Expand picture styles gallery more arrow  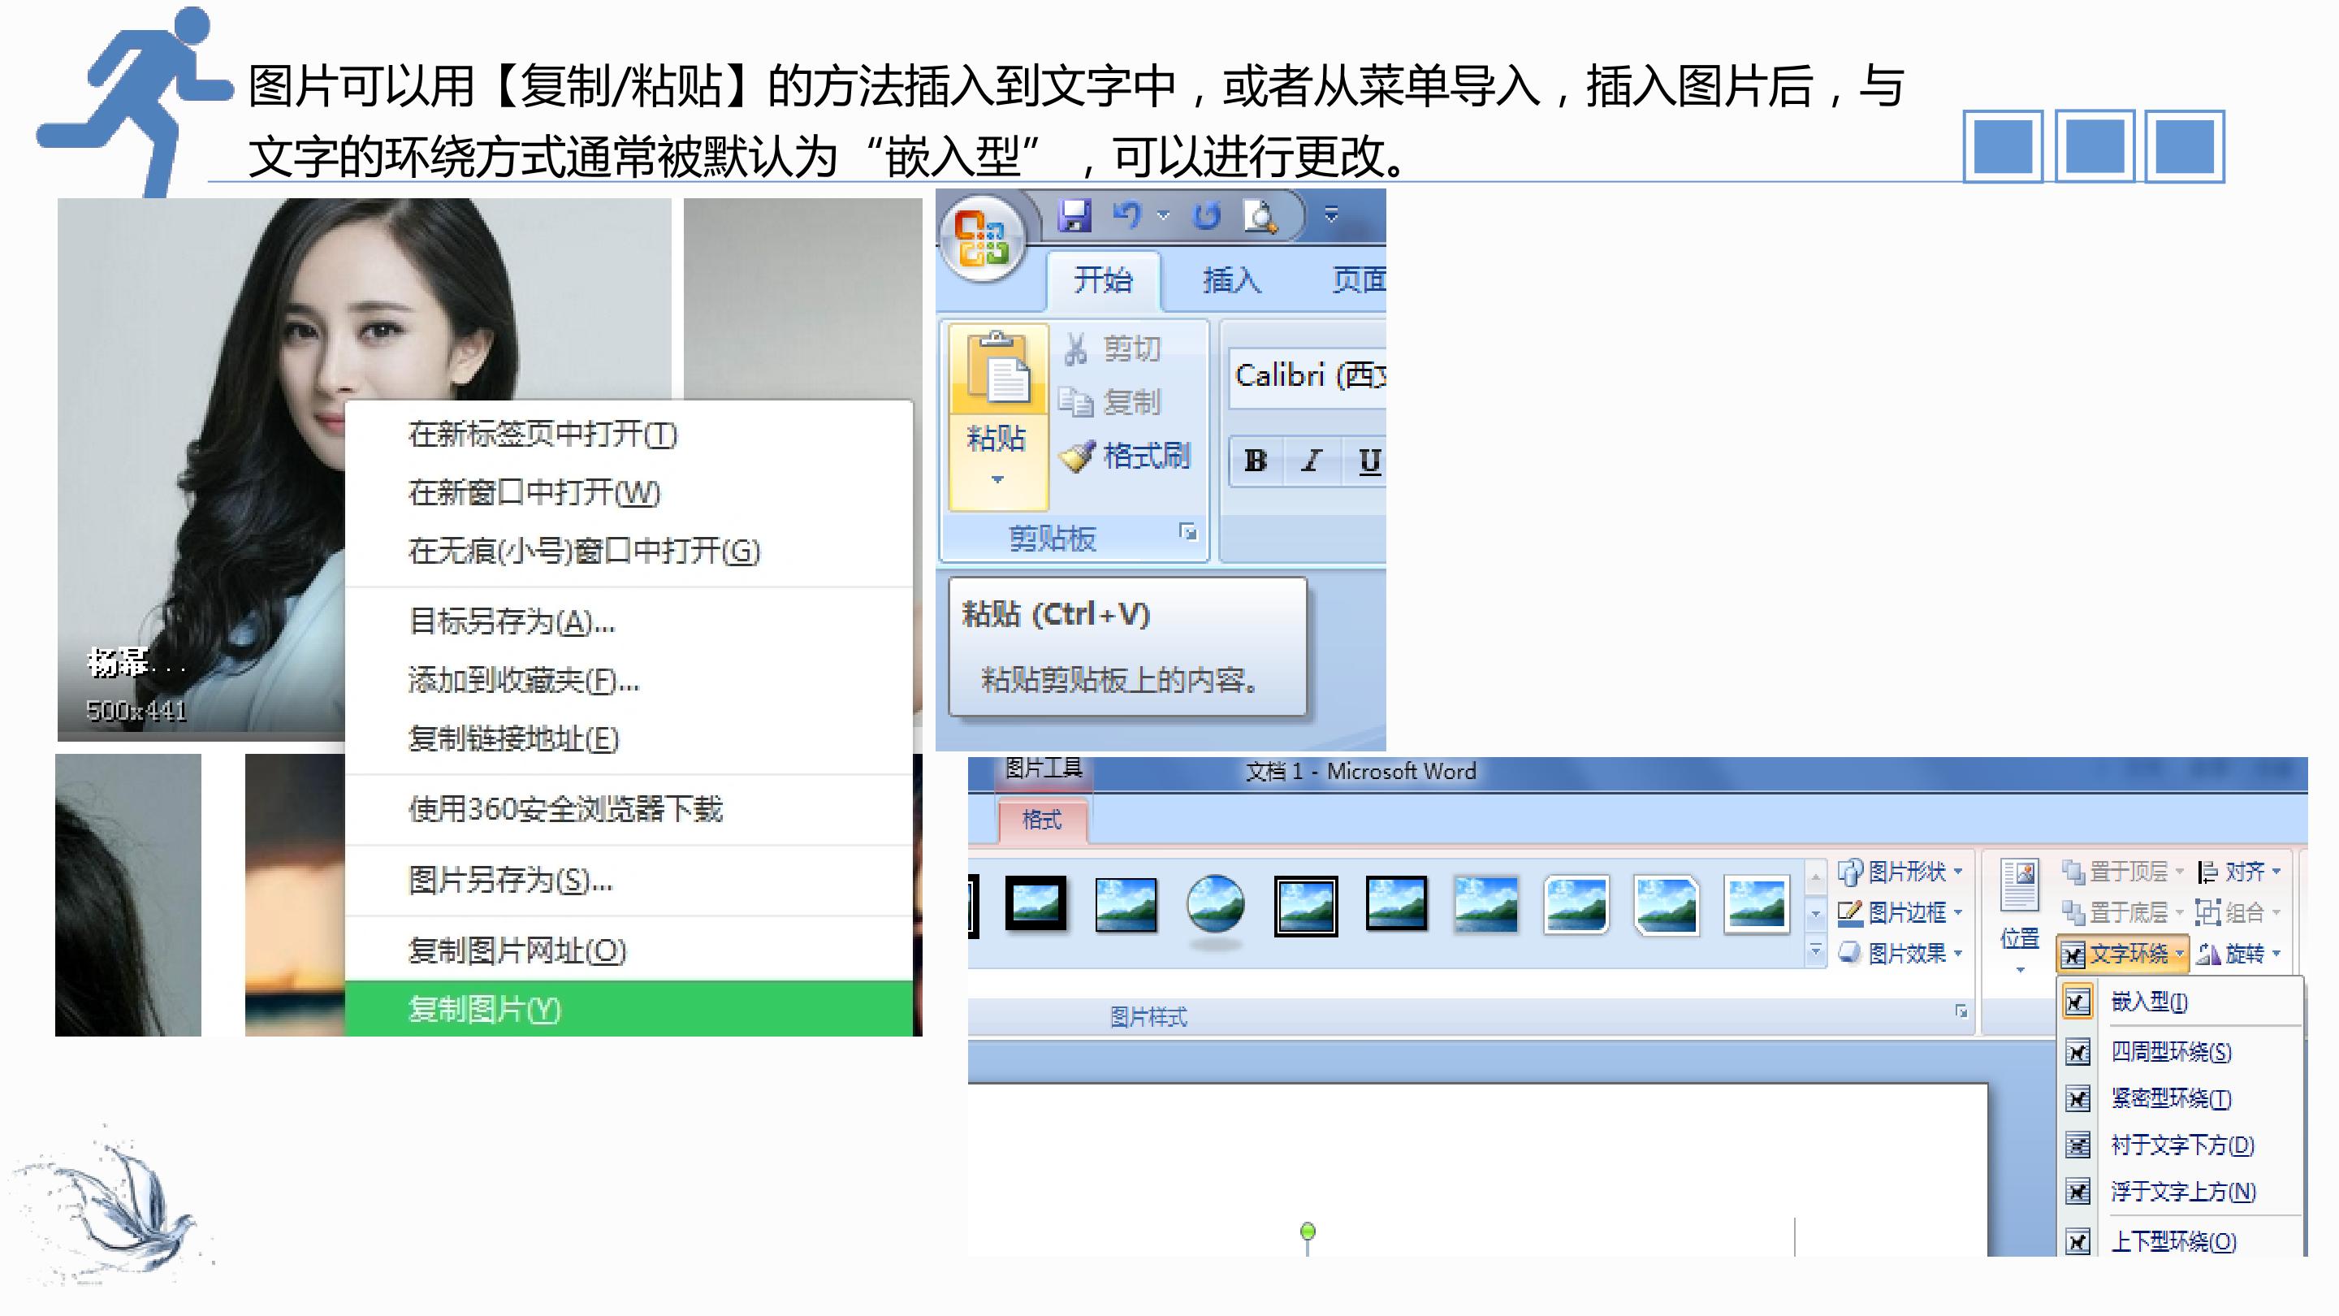point(1815,952)
